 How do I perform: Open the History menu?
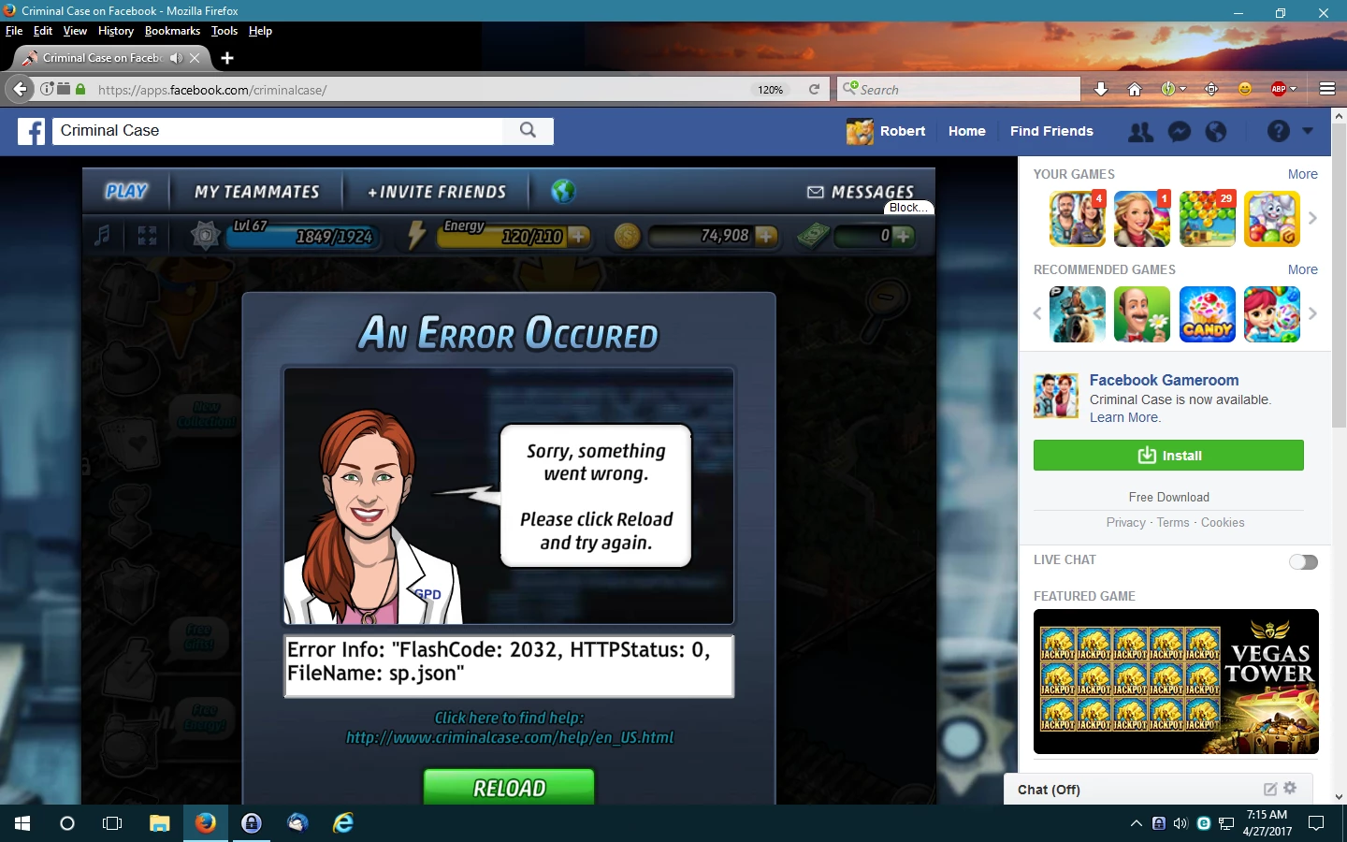click(x=116, y=31)
